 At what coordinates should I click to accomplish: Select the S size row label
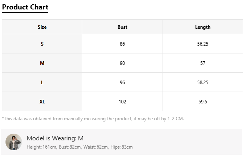click(42, 44)
